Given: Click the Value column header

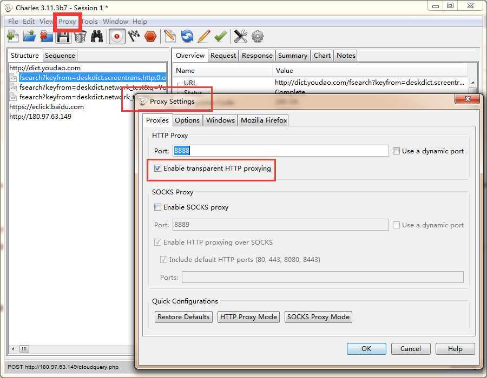Looking at the screenshot, I should coord(370,70).
